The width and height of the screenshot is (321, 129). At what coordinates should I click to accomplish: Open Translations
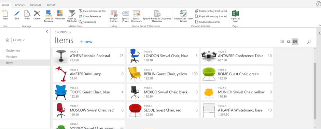coord(88,22)
